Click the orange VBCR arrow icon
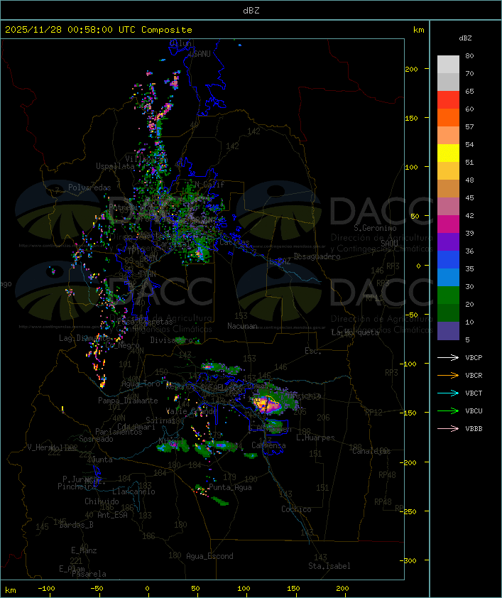 tap(448, 375)
